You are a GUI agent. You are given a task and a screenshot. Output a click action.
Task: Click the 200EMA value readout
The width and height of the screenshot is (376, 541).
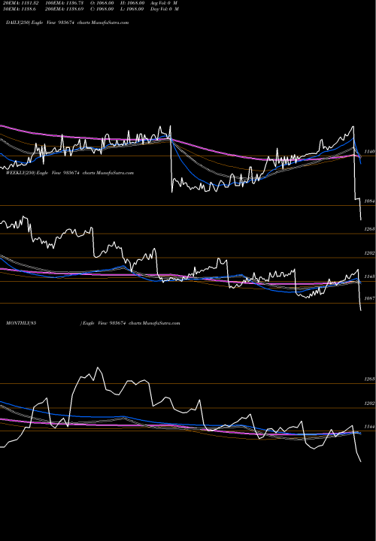[64, 9]
